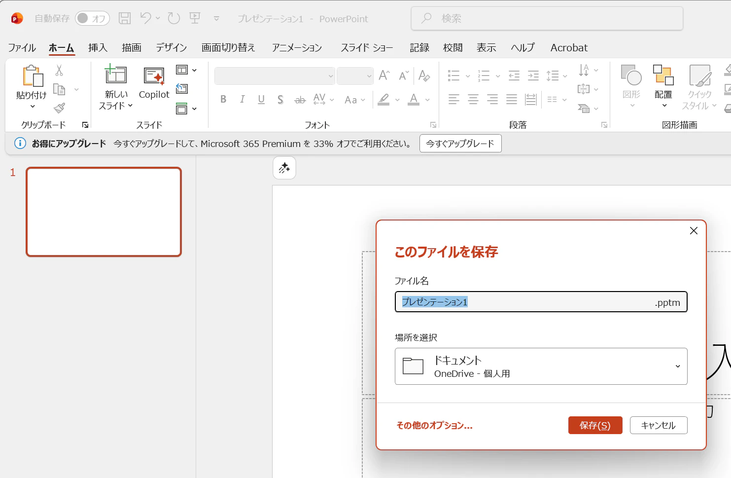Image resolution: width=731 pixels, height=478 pixels.
Task: Click the distributed alignment icon
Action: 531,99
